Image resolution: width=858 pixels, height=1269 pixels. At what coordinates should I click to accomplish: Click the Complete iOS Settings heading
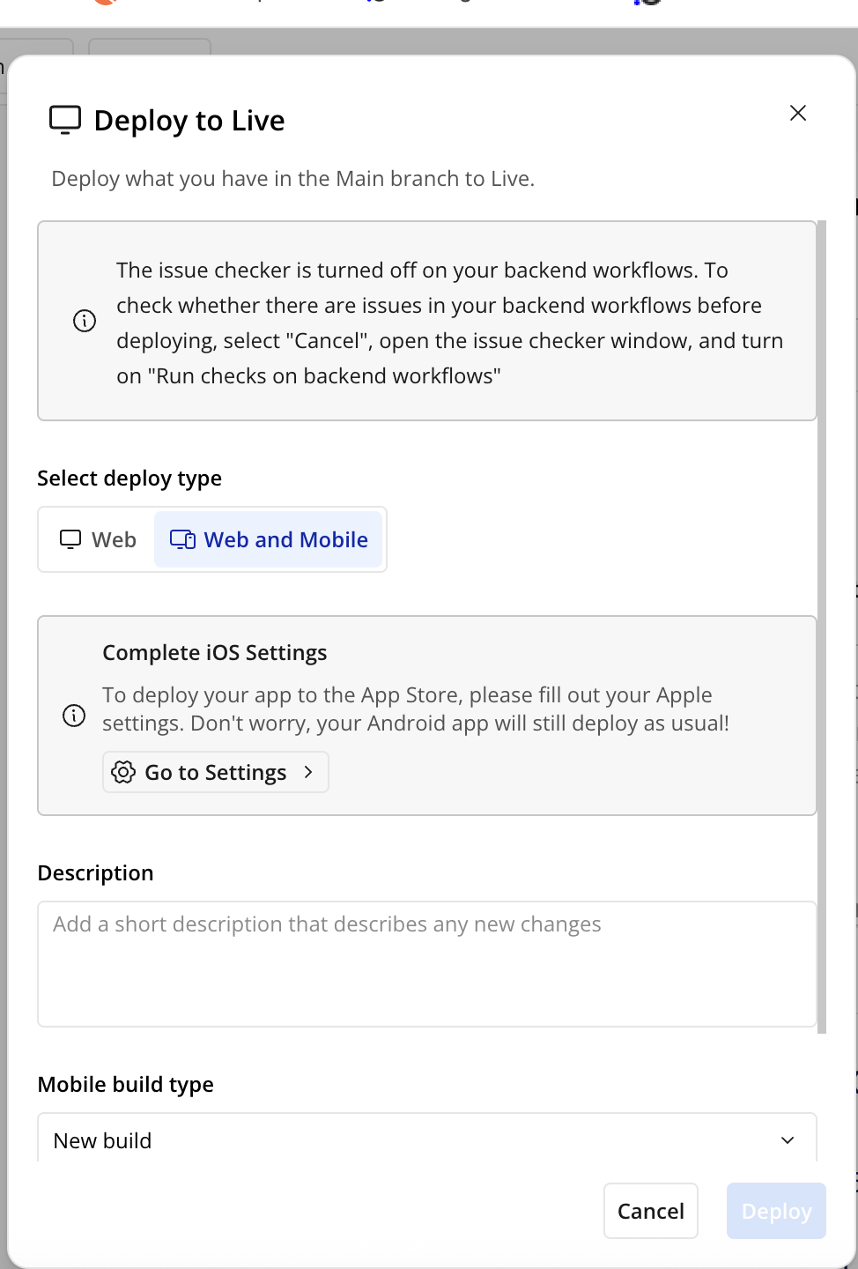pyautogui.click(x=215, y=653)
